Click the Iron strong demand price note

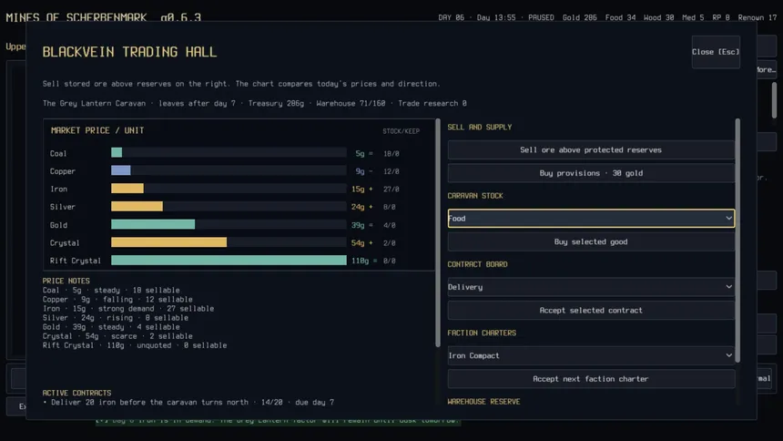(128, 309)
